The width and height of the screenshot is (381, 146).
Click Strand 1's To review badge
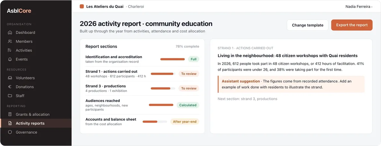189,74
